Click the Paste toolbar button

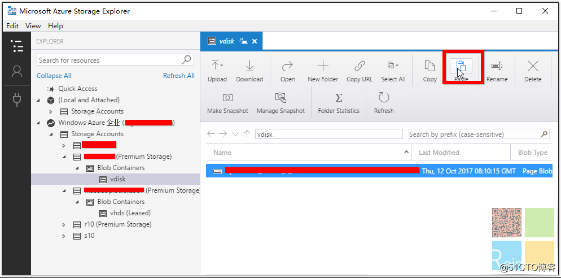tap(461, 71)
